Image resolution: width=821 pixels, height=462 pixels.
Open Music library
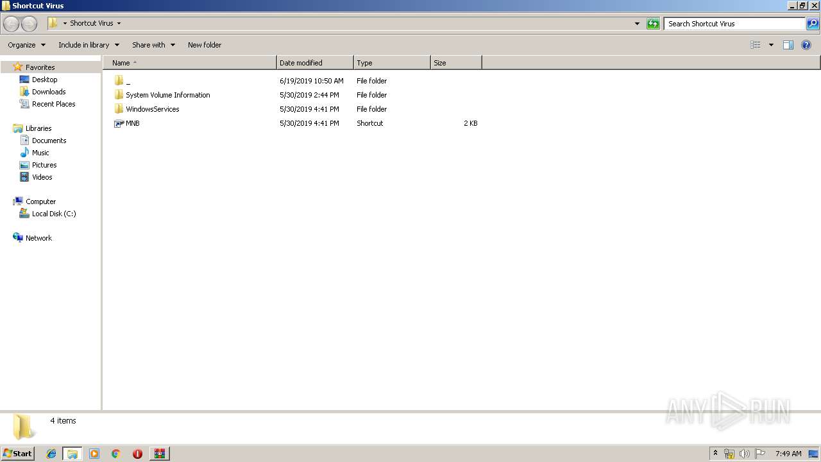click(x=40, y=153)
